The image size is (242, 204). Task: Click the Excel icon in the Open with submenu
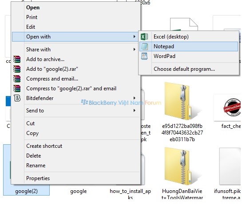[144, 37]
